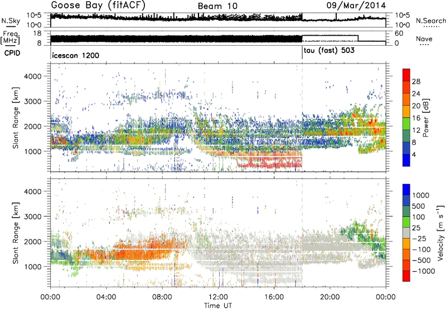
Task: Click the 'CPID' label
Action: [x=12, y=53]
